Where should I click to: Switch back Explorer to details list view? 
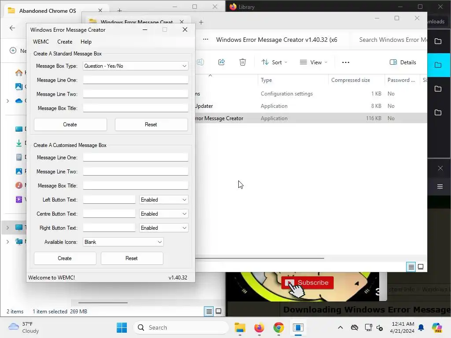click(209, 311)
